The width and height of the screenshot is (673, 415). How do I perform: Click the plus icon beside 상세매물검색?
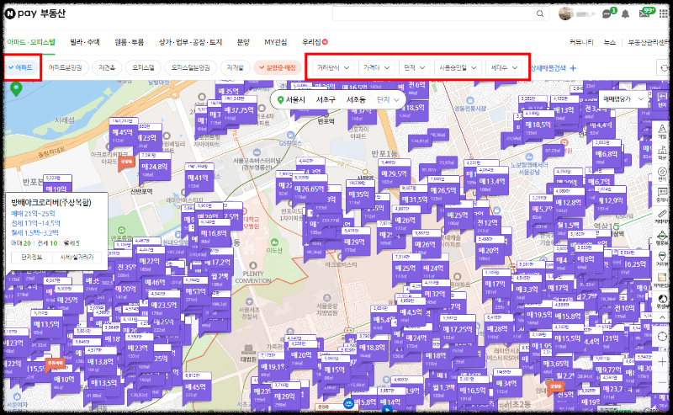573,68
